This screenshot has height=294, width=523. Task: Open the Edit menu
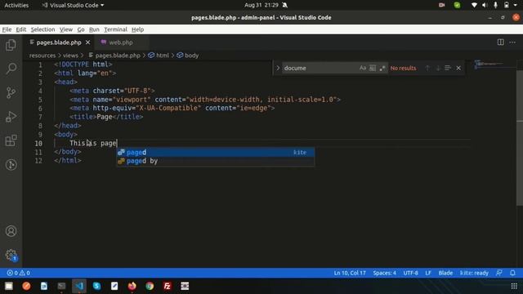[21, 29]
